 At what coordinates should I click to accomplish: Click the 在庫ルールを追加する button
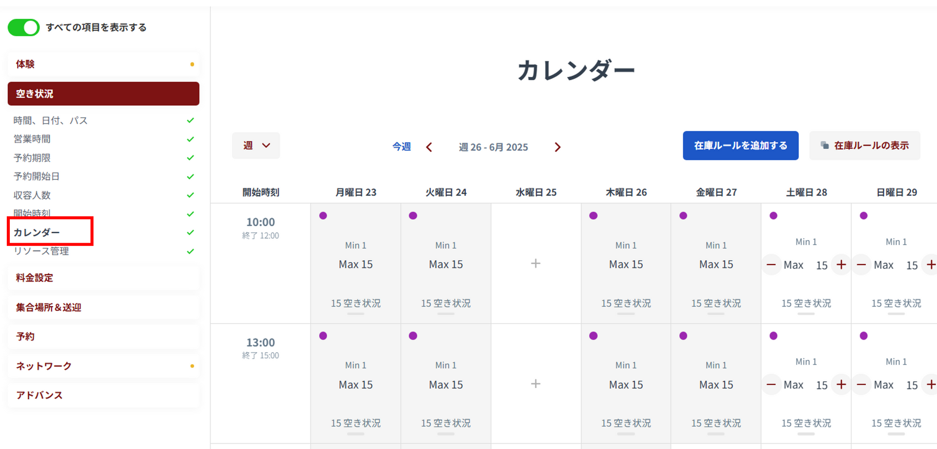[740, 145]
